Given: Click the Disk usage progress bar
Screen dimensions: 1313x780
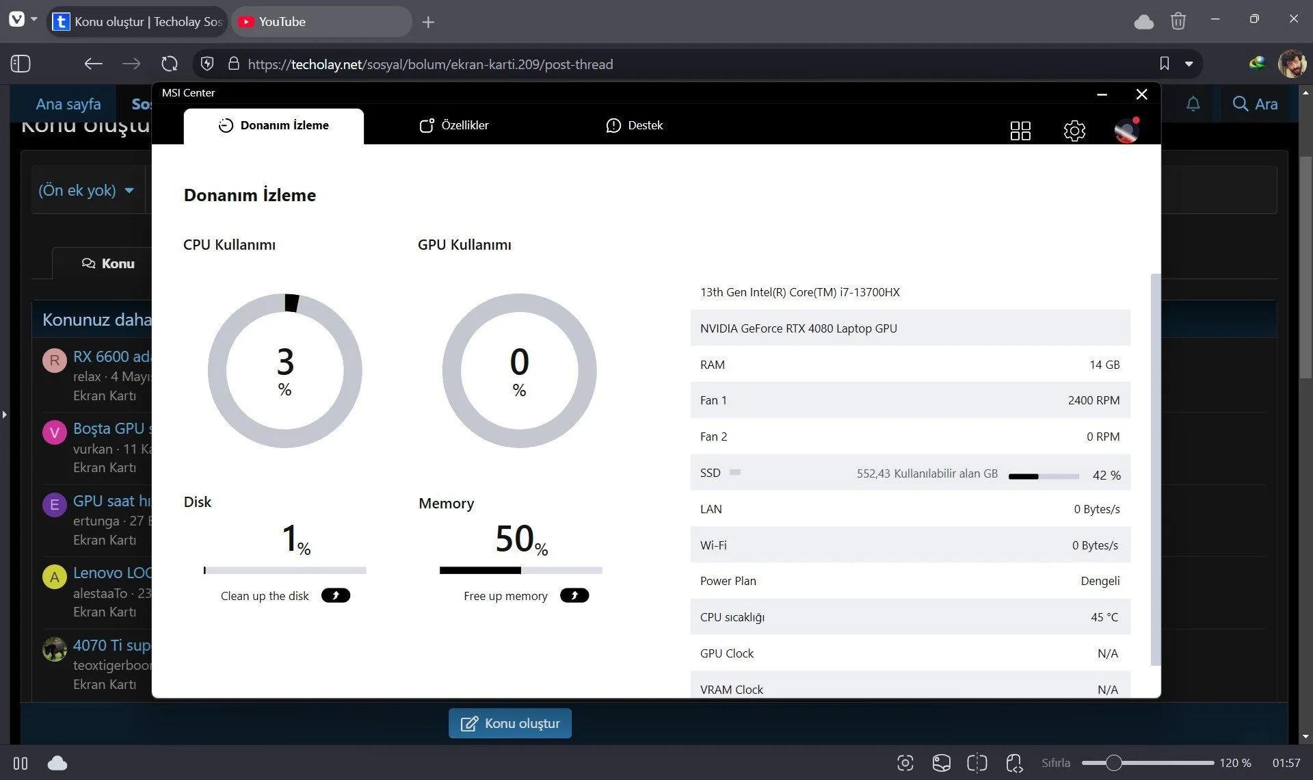Looking at the screenshot, I should (284, 570).
